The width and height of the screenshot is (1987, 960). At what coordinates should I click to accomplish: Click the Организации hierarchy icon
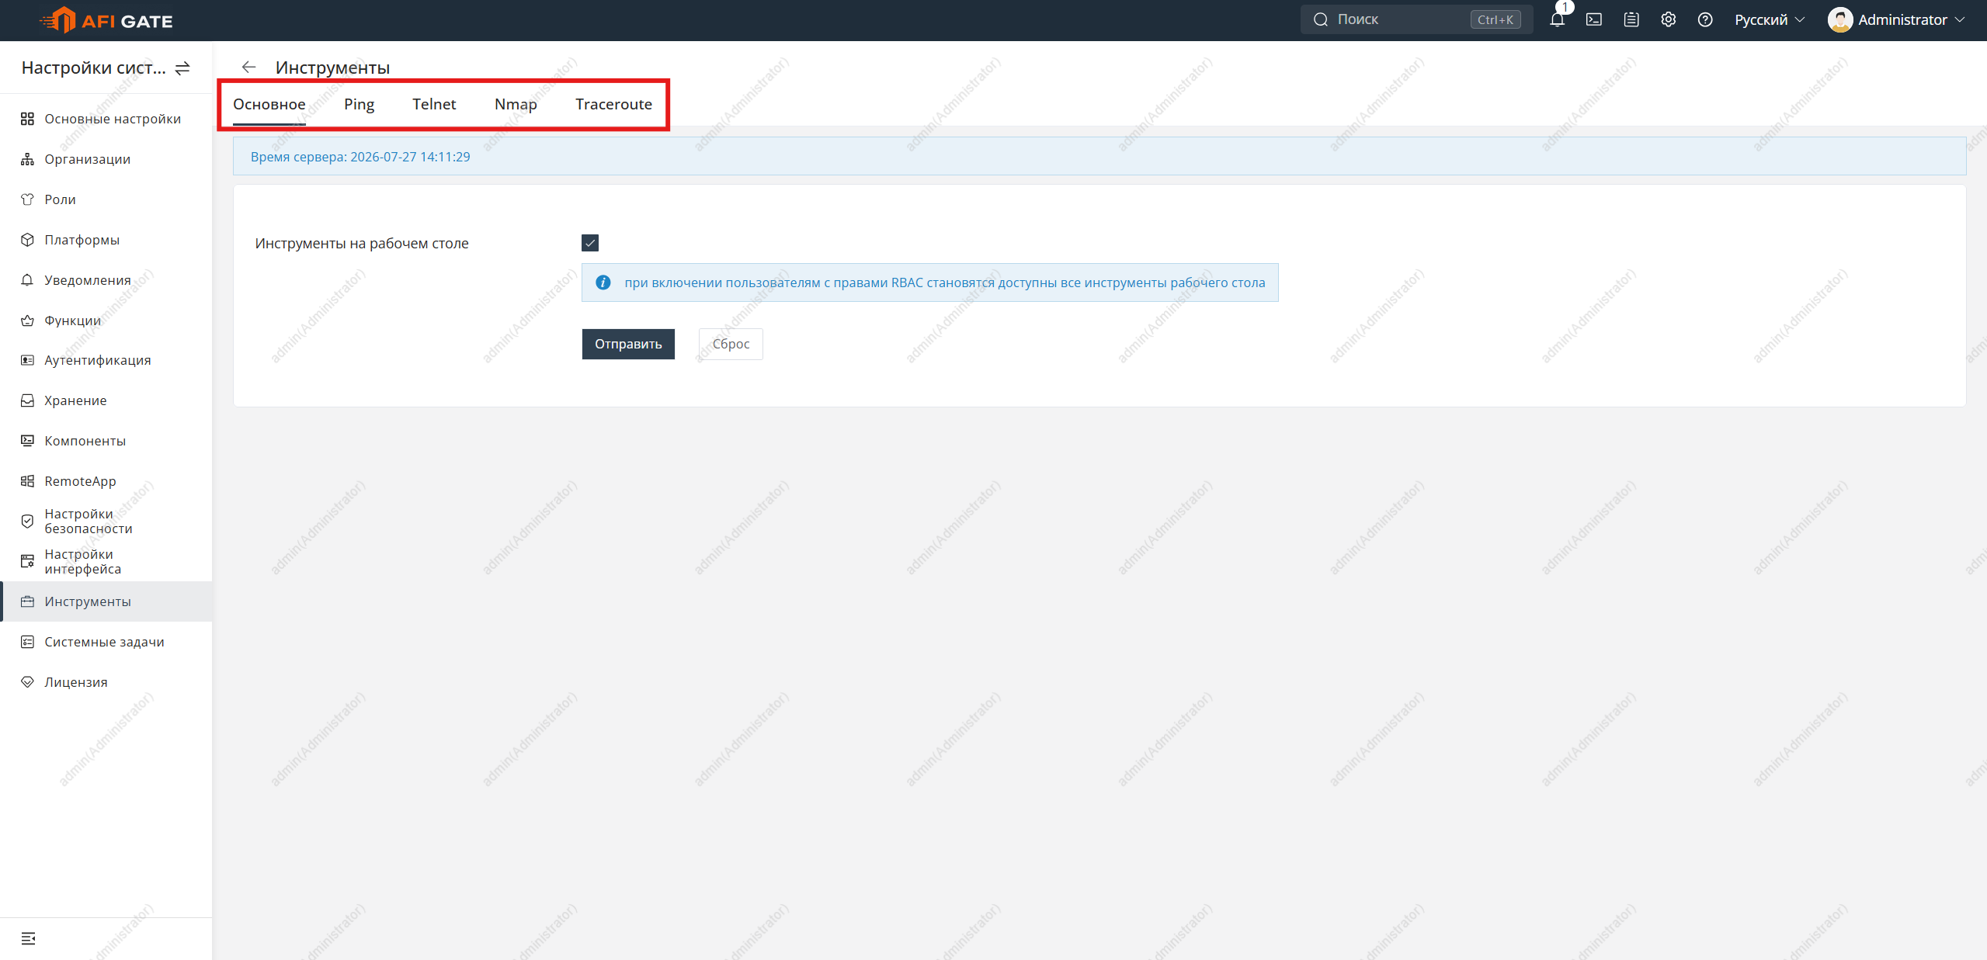point(27,159)
